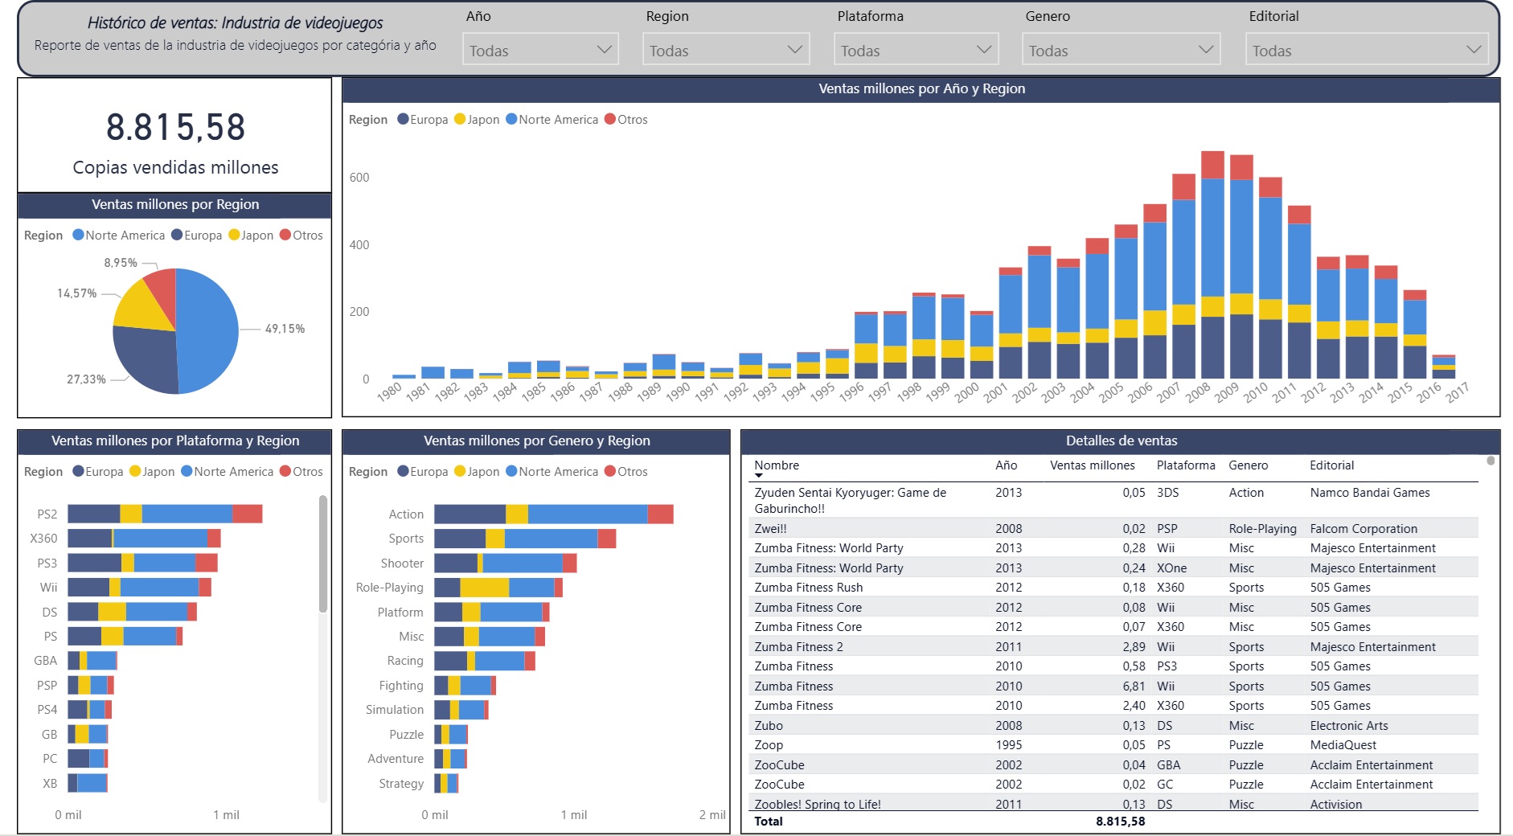Click the Norte America legend marker in pie chart
The width and height of the screenshot is (1513, 836).
[x=78, y=235]
